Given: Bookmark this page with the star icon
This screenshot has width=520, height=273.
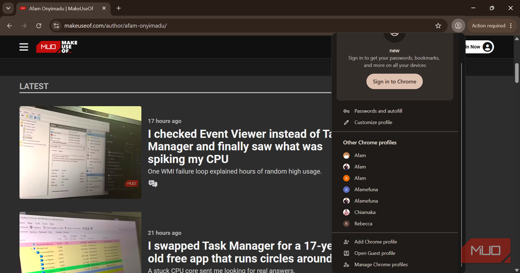Looking at the screenshot, I should click(x=438, y=26).
